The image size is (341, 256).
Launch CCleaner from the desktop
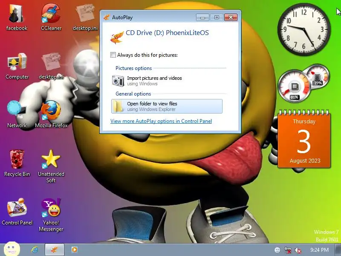51,17
